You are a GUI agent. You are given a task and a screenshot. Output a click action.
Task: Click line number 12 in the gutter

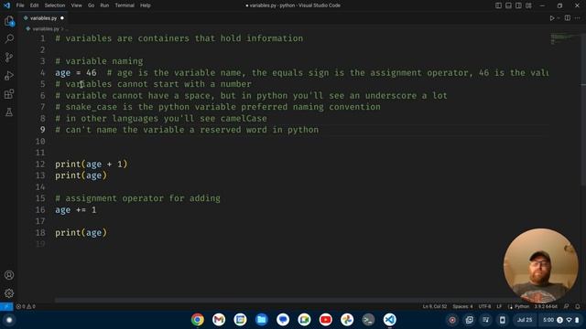(40, 164)
